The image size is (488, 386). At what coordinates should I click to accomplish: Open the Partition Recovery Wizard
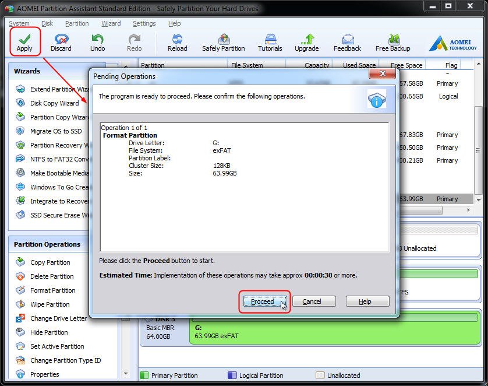click(x=52, y=145)
